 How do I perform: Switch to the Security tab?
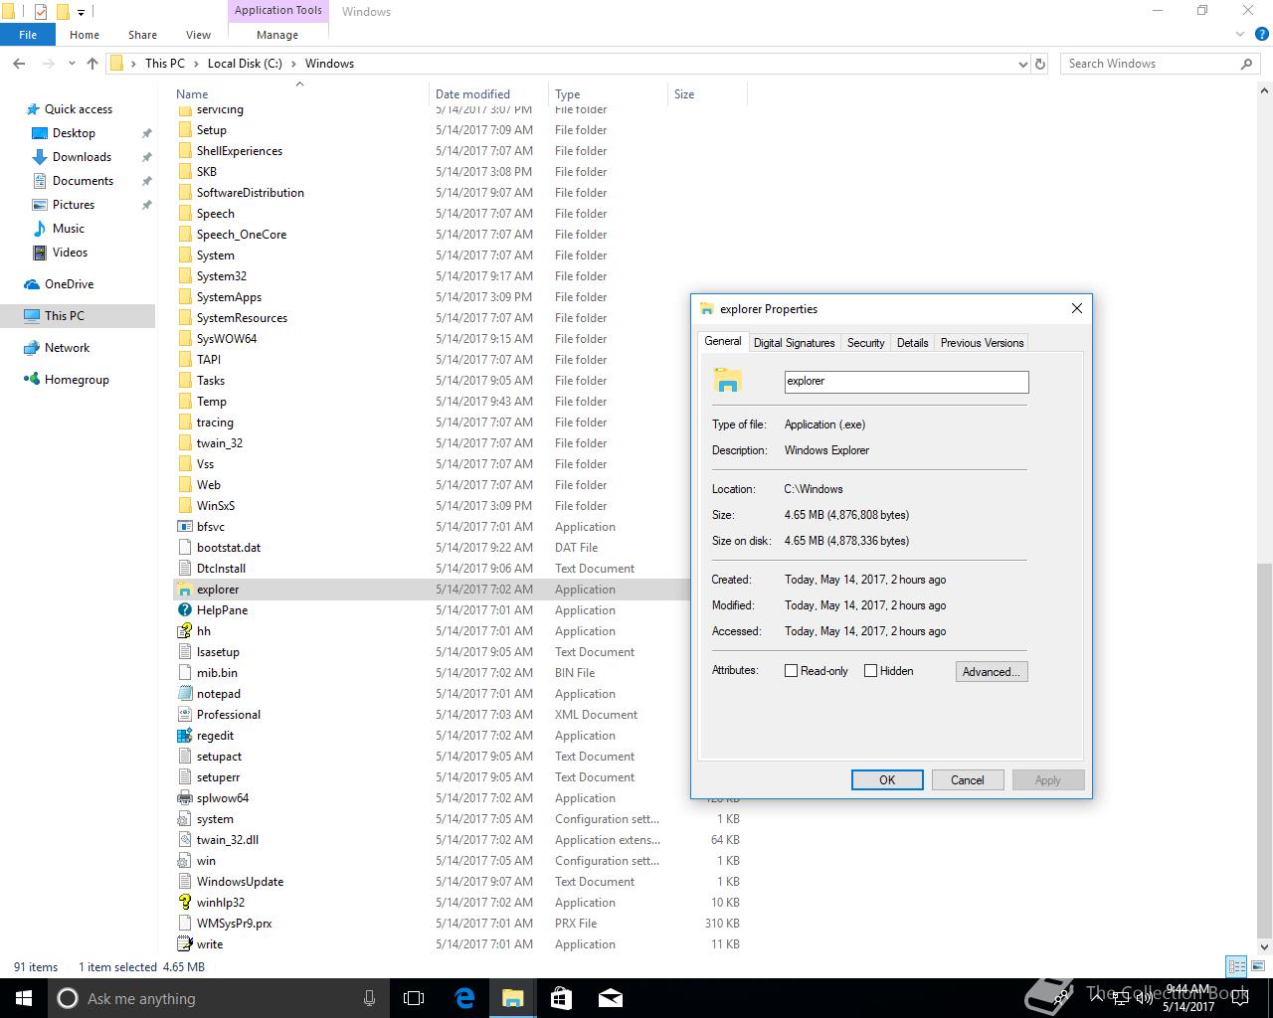pyautogui.click(x=865, y=343)
